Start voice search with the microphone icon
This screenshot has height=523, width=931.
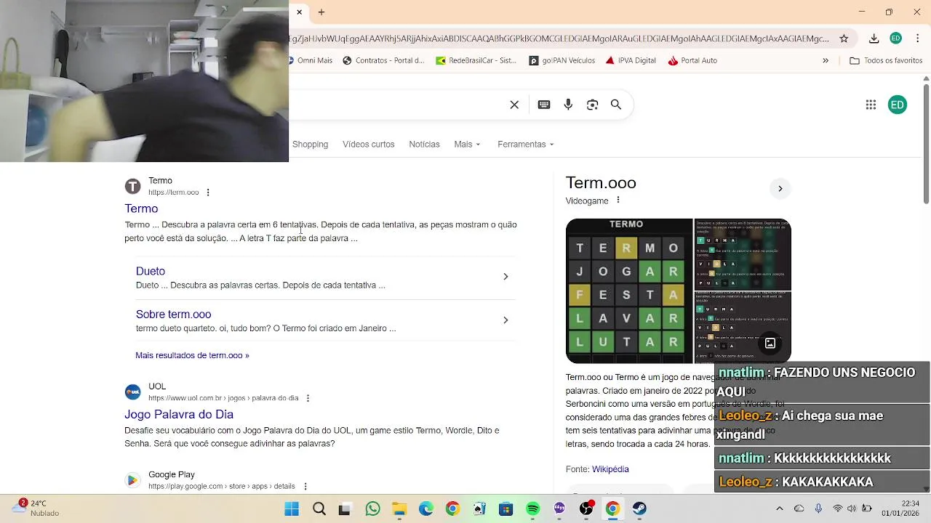(x=568, y=105)
